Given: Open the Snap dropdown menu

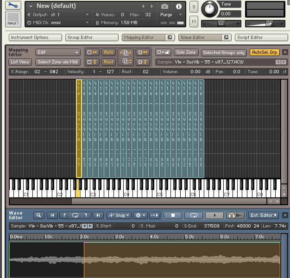Looking at the screenshot, I should pyautogui.click(x=119, y=215).
